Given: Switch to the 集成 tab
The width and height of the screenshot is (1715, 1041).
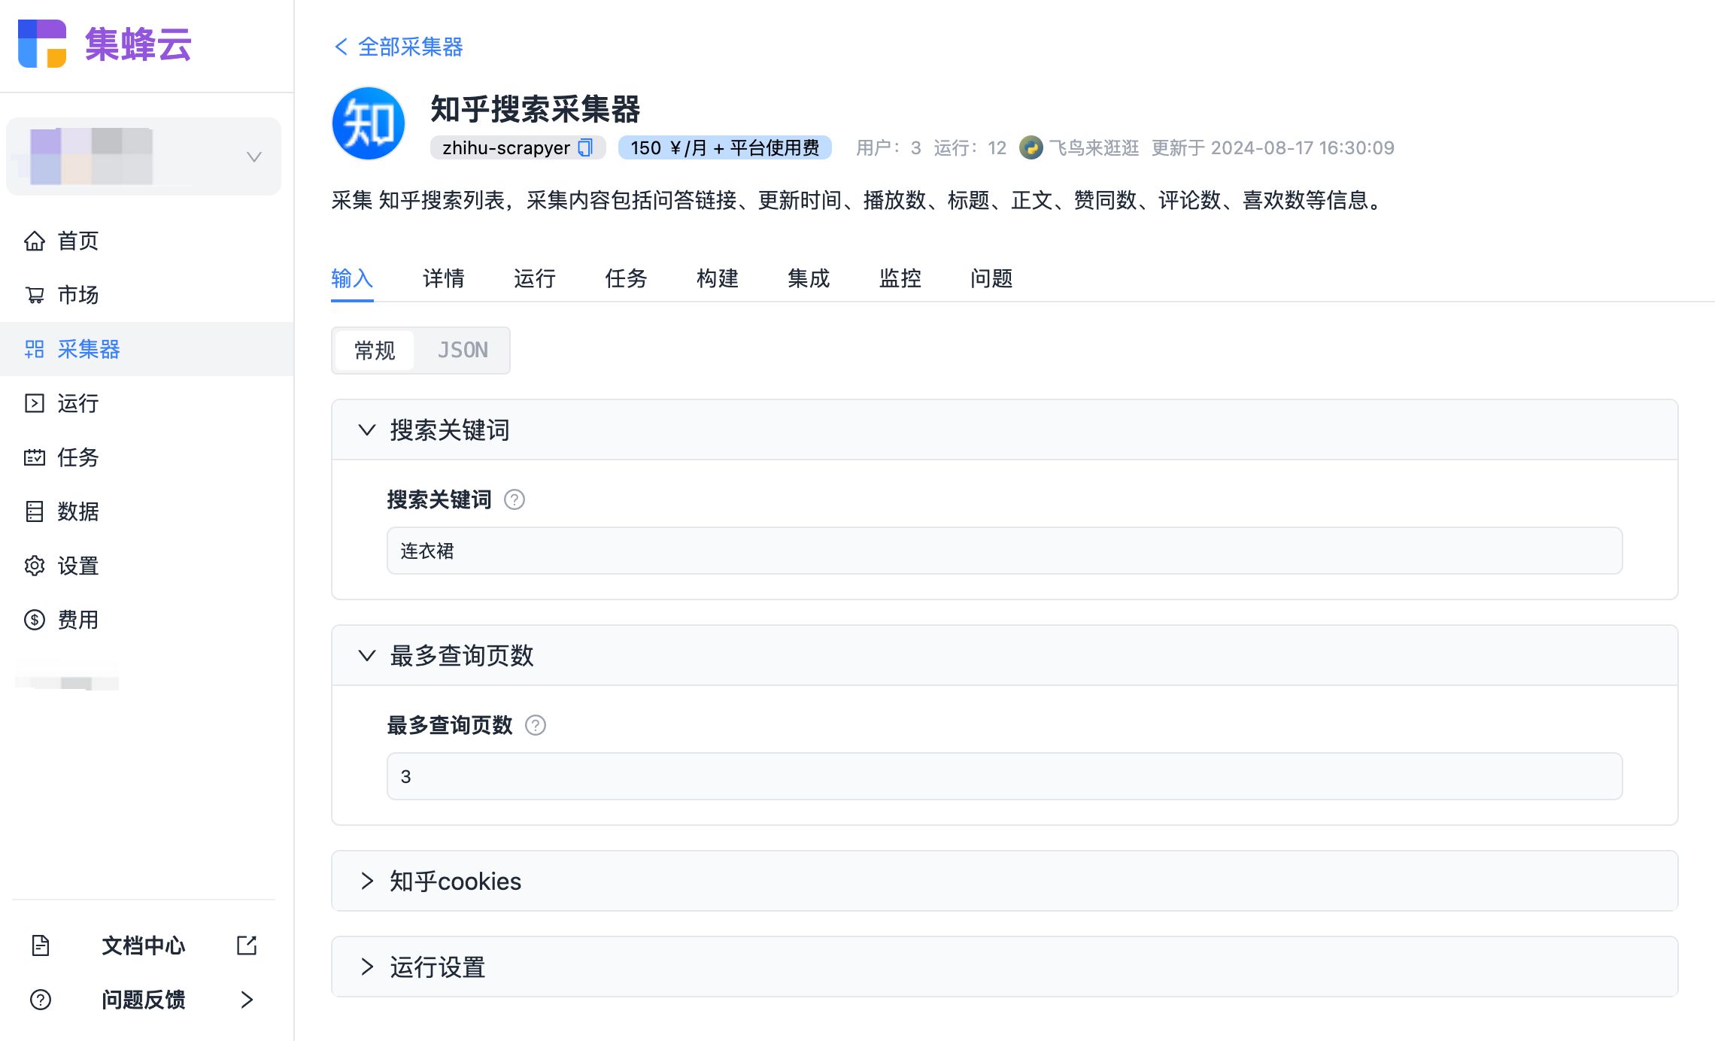Looking at the screenshot, I should pyautogui.click(x=809, y=278).
